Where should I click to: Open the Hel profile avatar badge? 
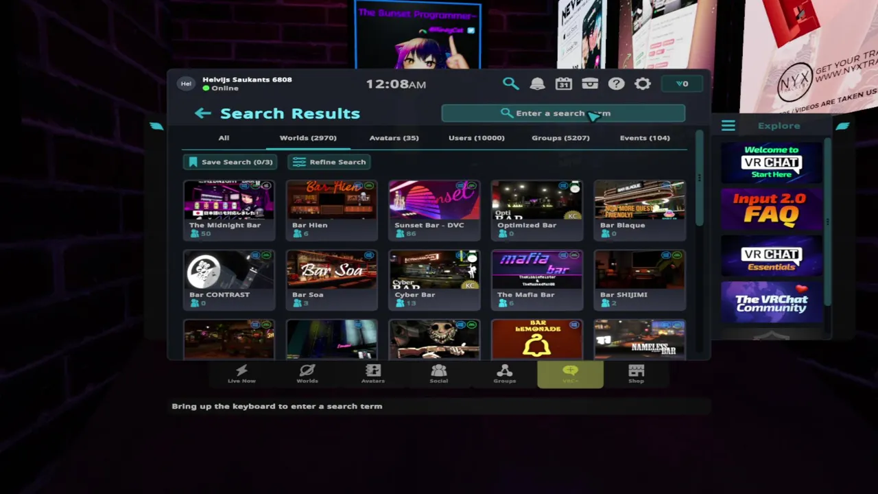(x=186, y=84)
